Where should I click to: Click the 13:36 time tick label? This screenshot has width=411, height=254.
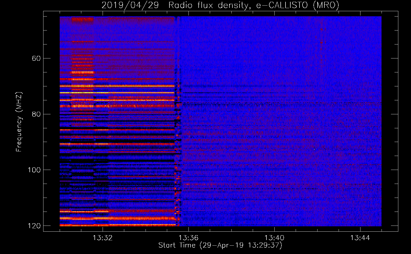click(188, 238)
